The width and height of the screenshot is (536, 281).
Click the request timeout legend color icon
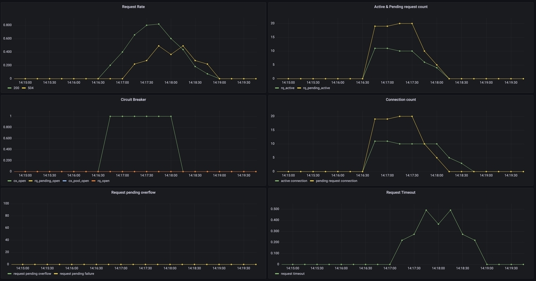pyautogui.click(x=277, y=273)
